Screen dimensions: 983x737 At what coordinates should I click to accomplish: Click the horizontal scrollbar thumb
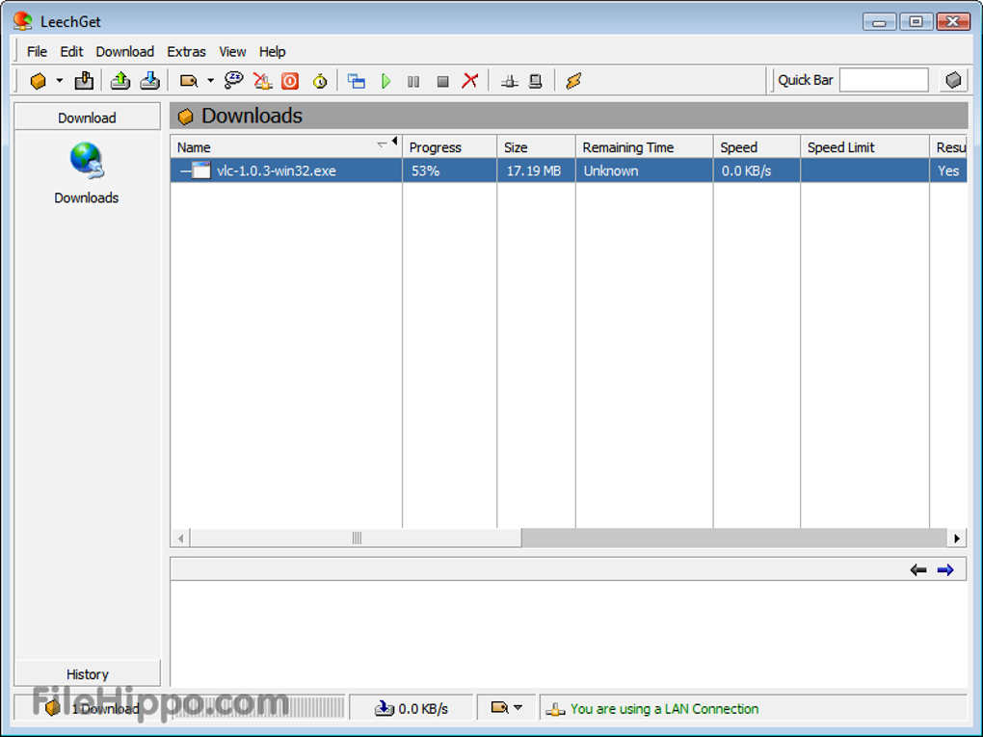pyautogui.click(x=356, y=538)
